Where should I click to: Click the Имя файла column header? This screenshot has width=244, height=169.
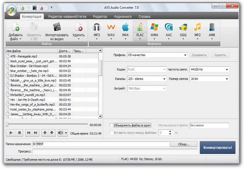[x=31, y=51]
